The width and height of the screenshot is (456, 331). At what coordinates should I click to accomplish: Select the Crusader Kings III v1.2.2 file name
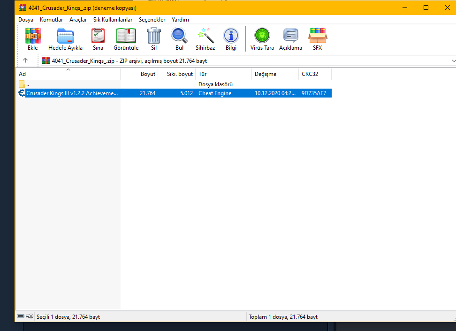(x=72, y=93)
